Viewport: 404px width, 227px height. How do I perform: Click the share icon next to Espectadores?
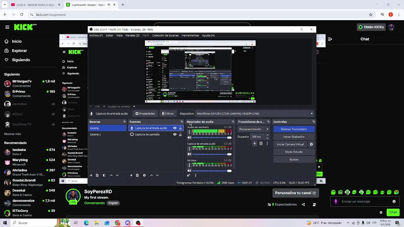coord(303,204)
